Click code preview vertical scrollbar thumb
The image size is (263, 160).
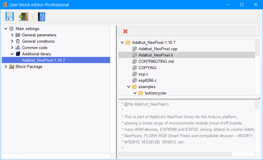[x=257, y=105]
